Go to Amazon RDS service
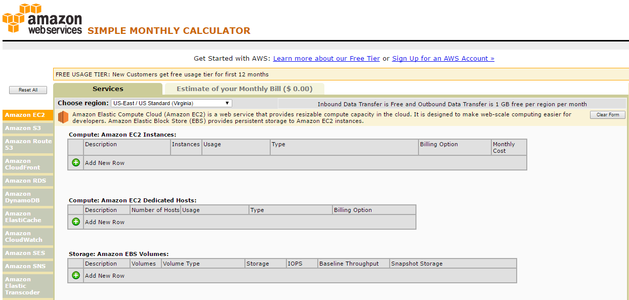629x300 pixels. 28,181
